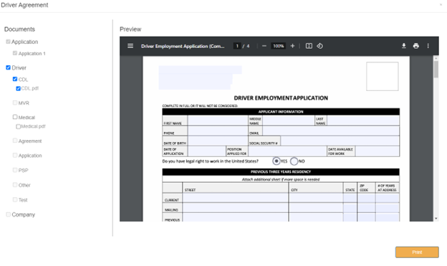Image resolution: width=447 pixels, height=266 pixels.
Task: Check the Medical folder checkbox
Action: (15, 117)
